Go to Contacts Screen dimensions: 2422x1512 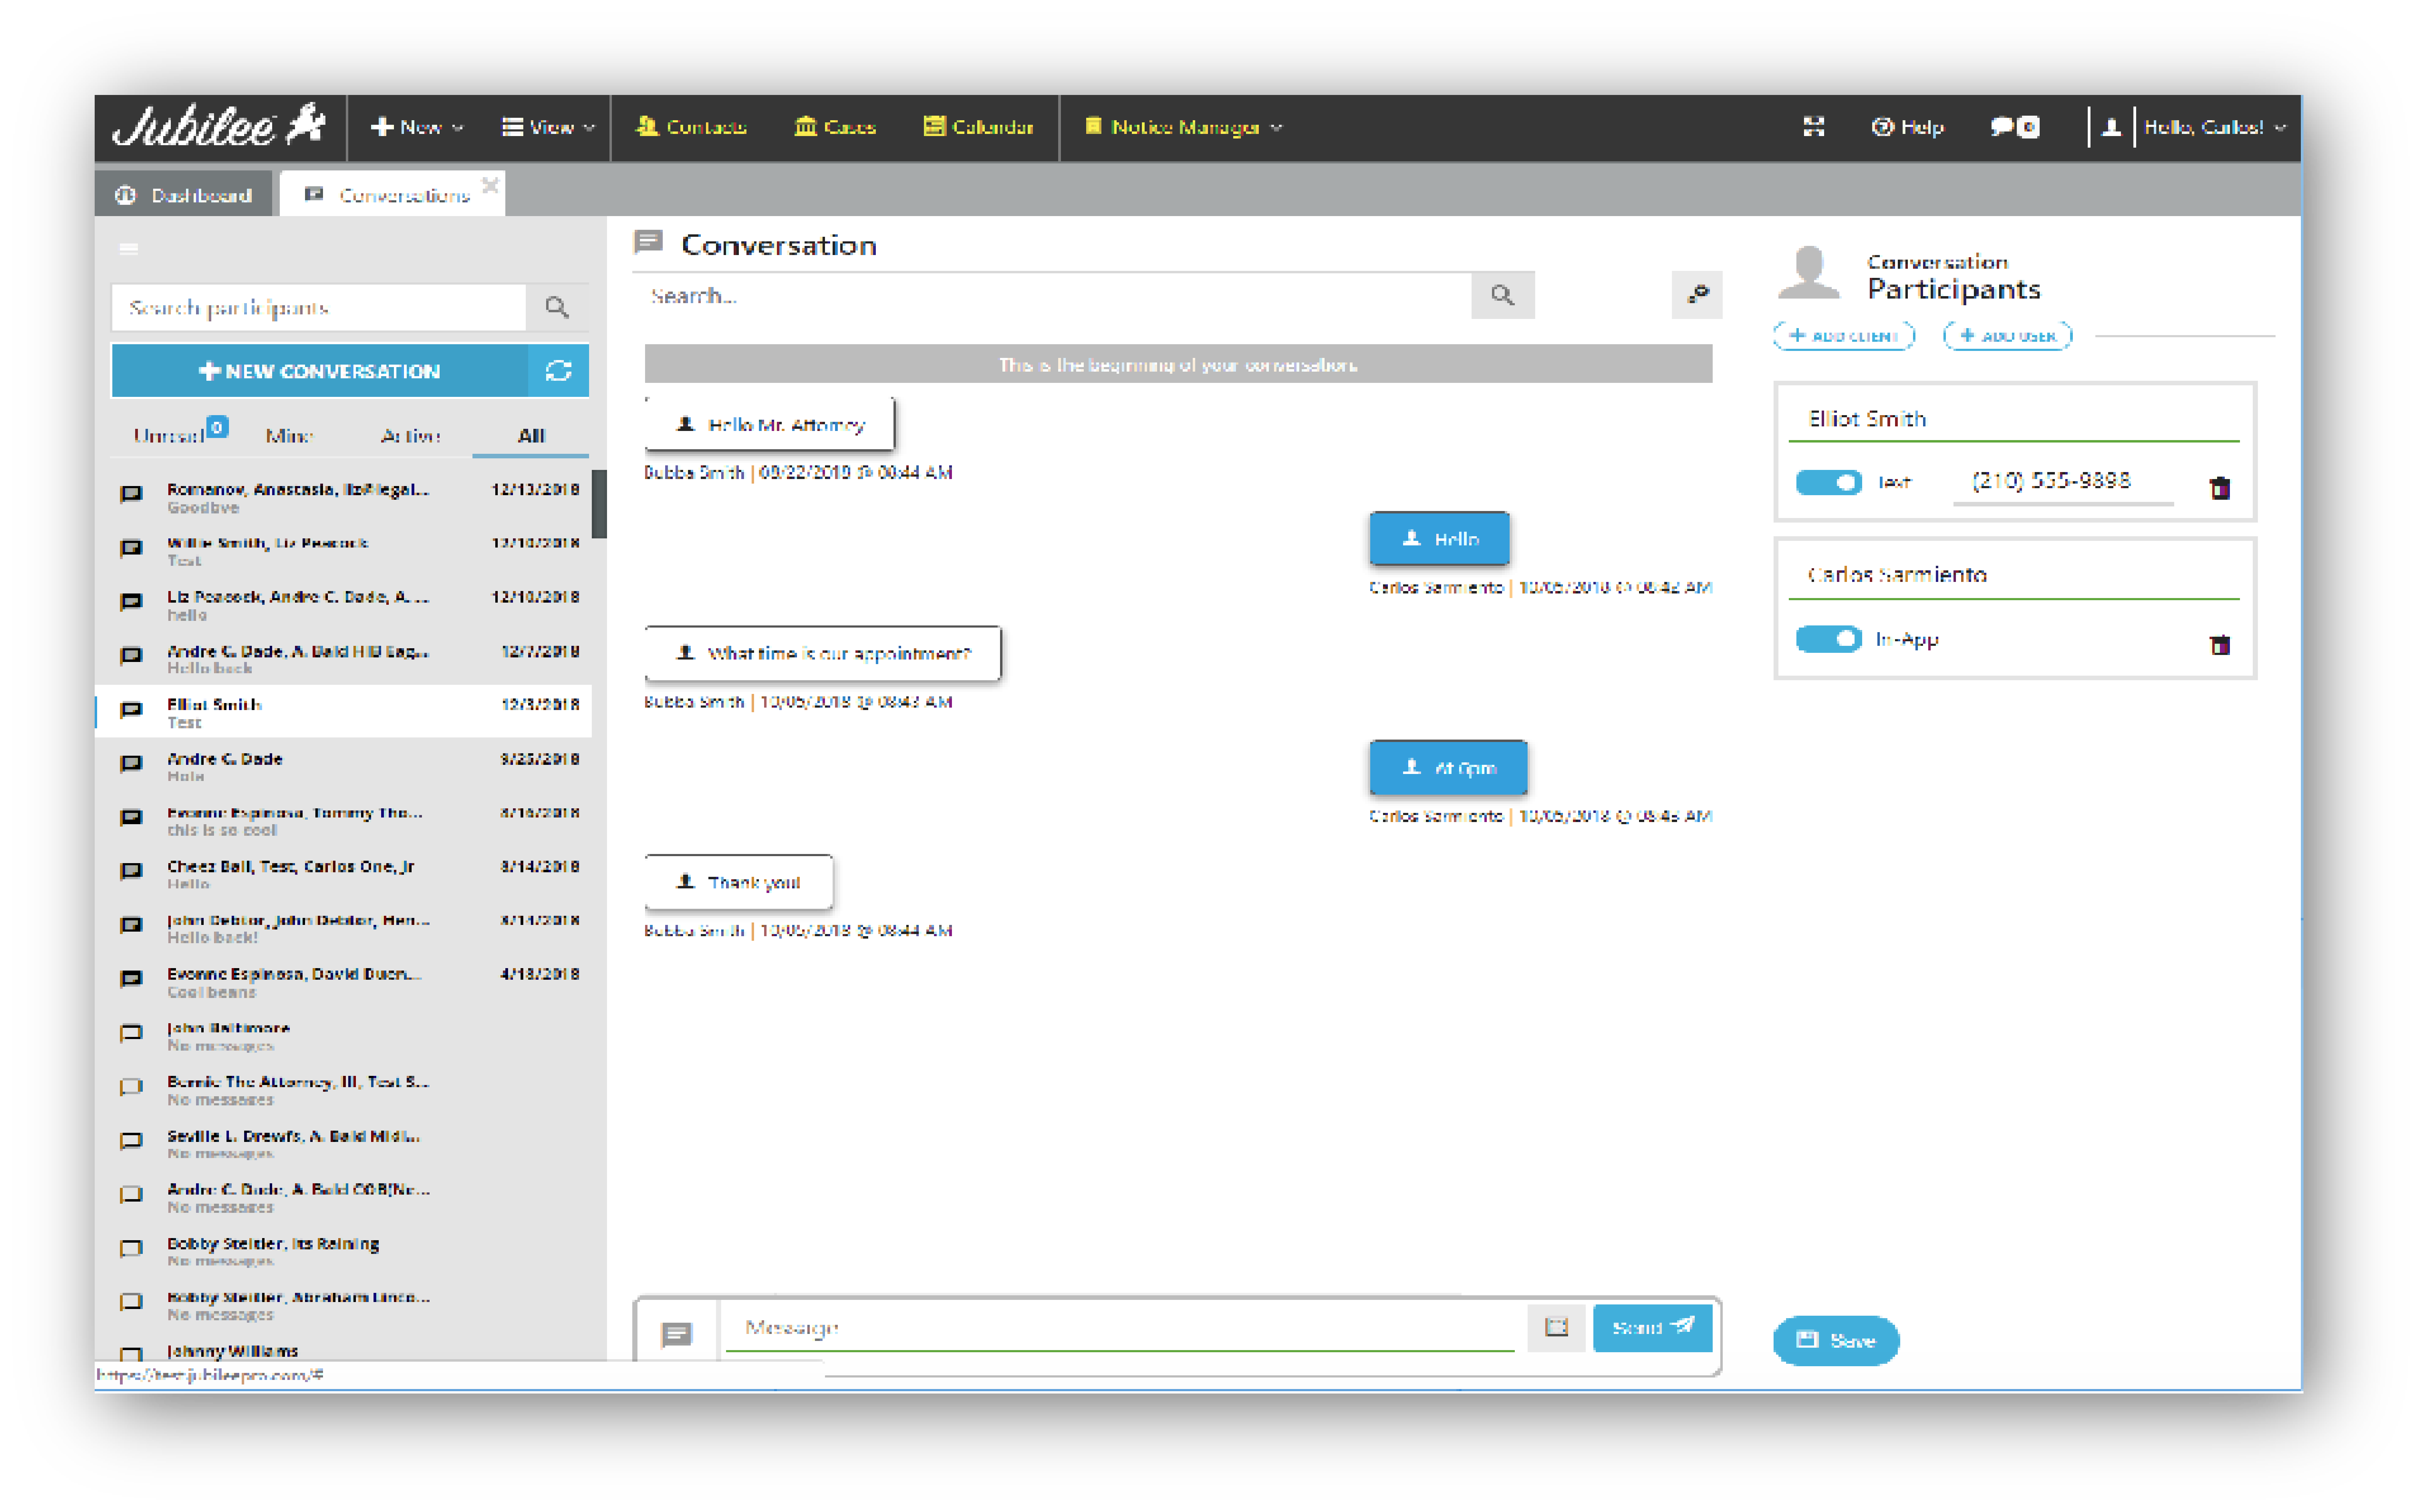point(691,127)
